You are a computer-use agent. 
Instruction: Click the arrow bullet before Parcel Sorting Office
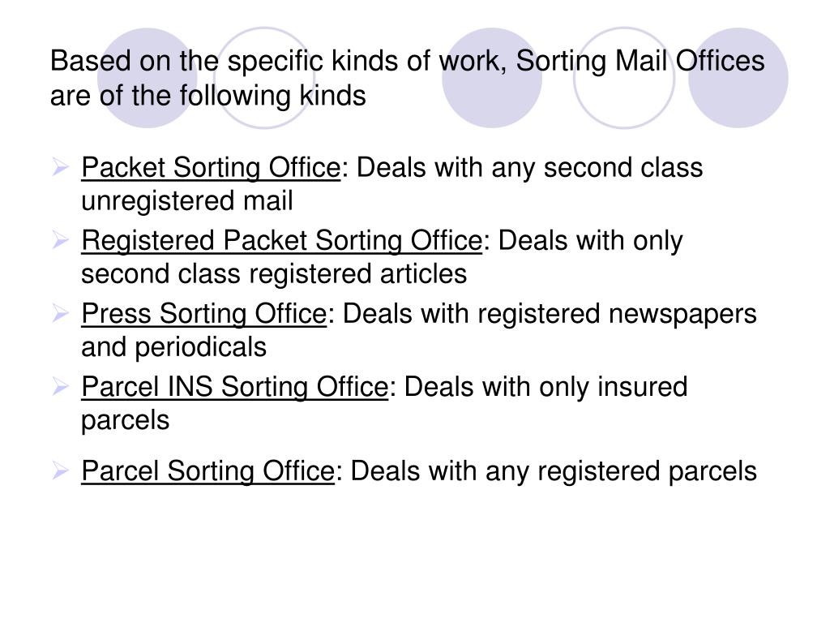(x=60, y=471)
